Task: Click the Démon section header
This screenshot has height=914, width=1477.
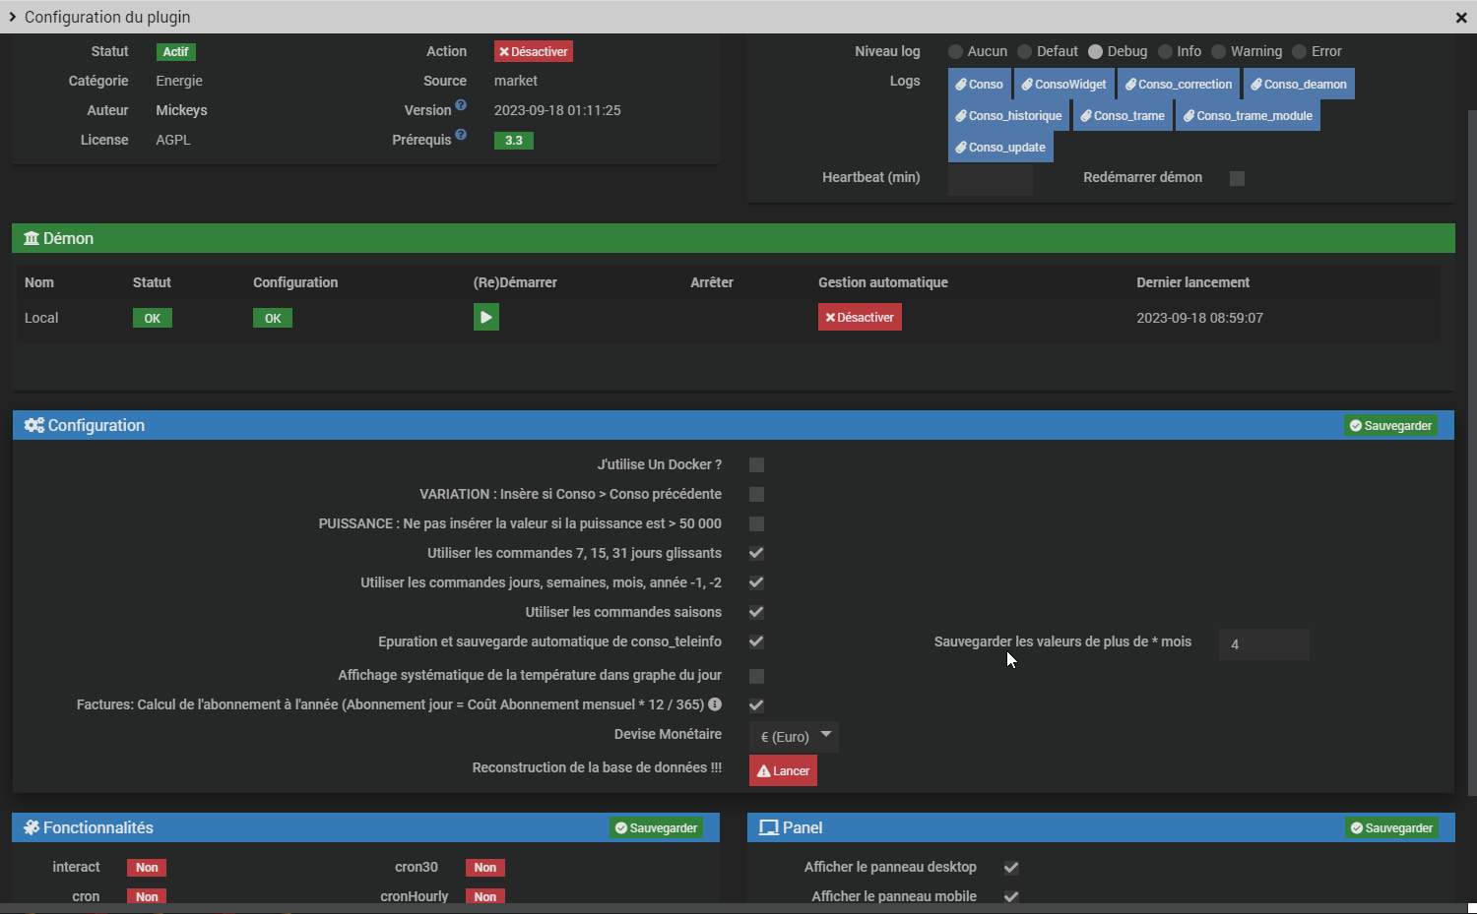Action: (734, 238)
